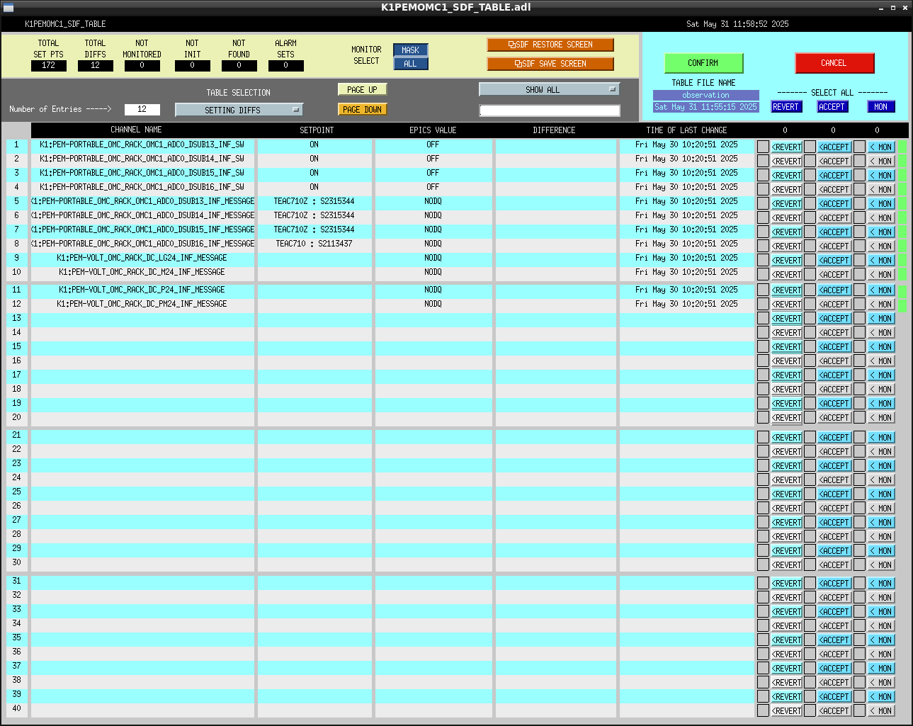
Task: Click REVERT button in empty row 20
Action: (787, 418)
